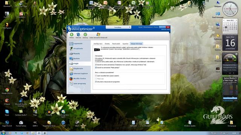The width and height of the screenshot is (241, 135).
Task: Enable Usuń wszystkie ikony (poza czasem) checkbox
Action: [96, 76]
